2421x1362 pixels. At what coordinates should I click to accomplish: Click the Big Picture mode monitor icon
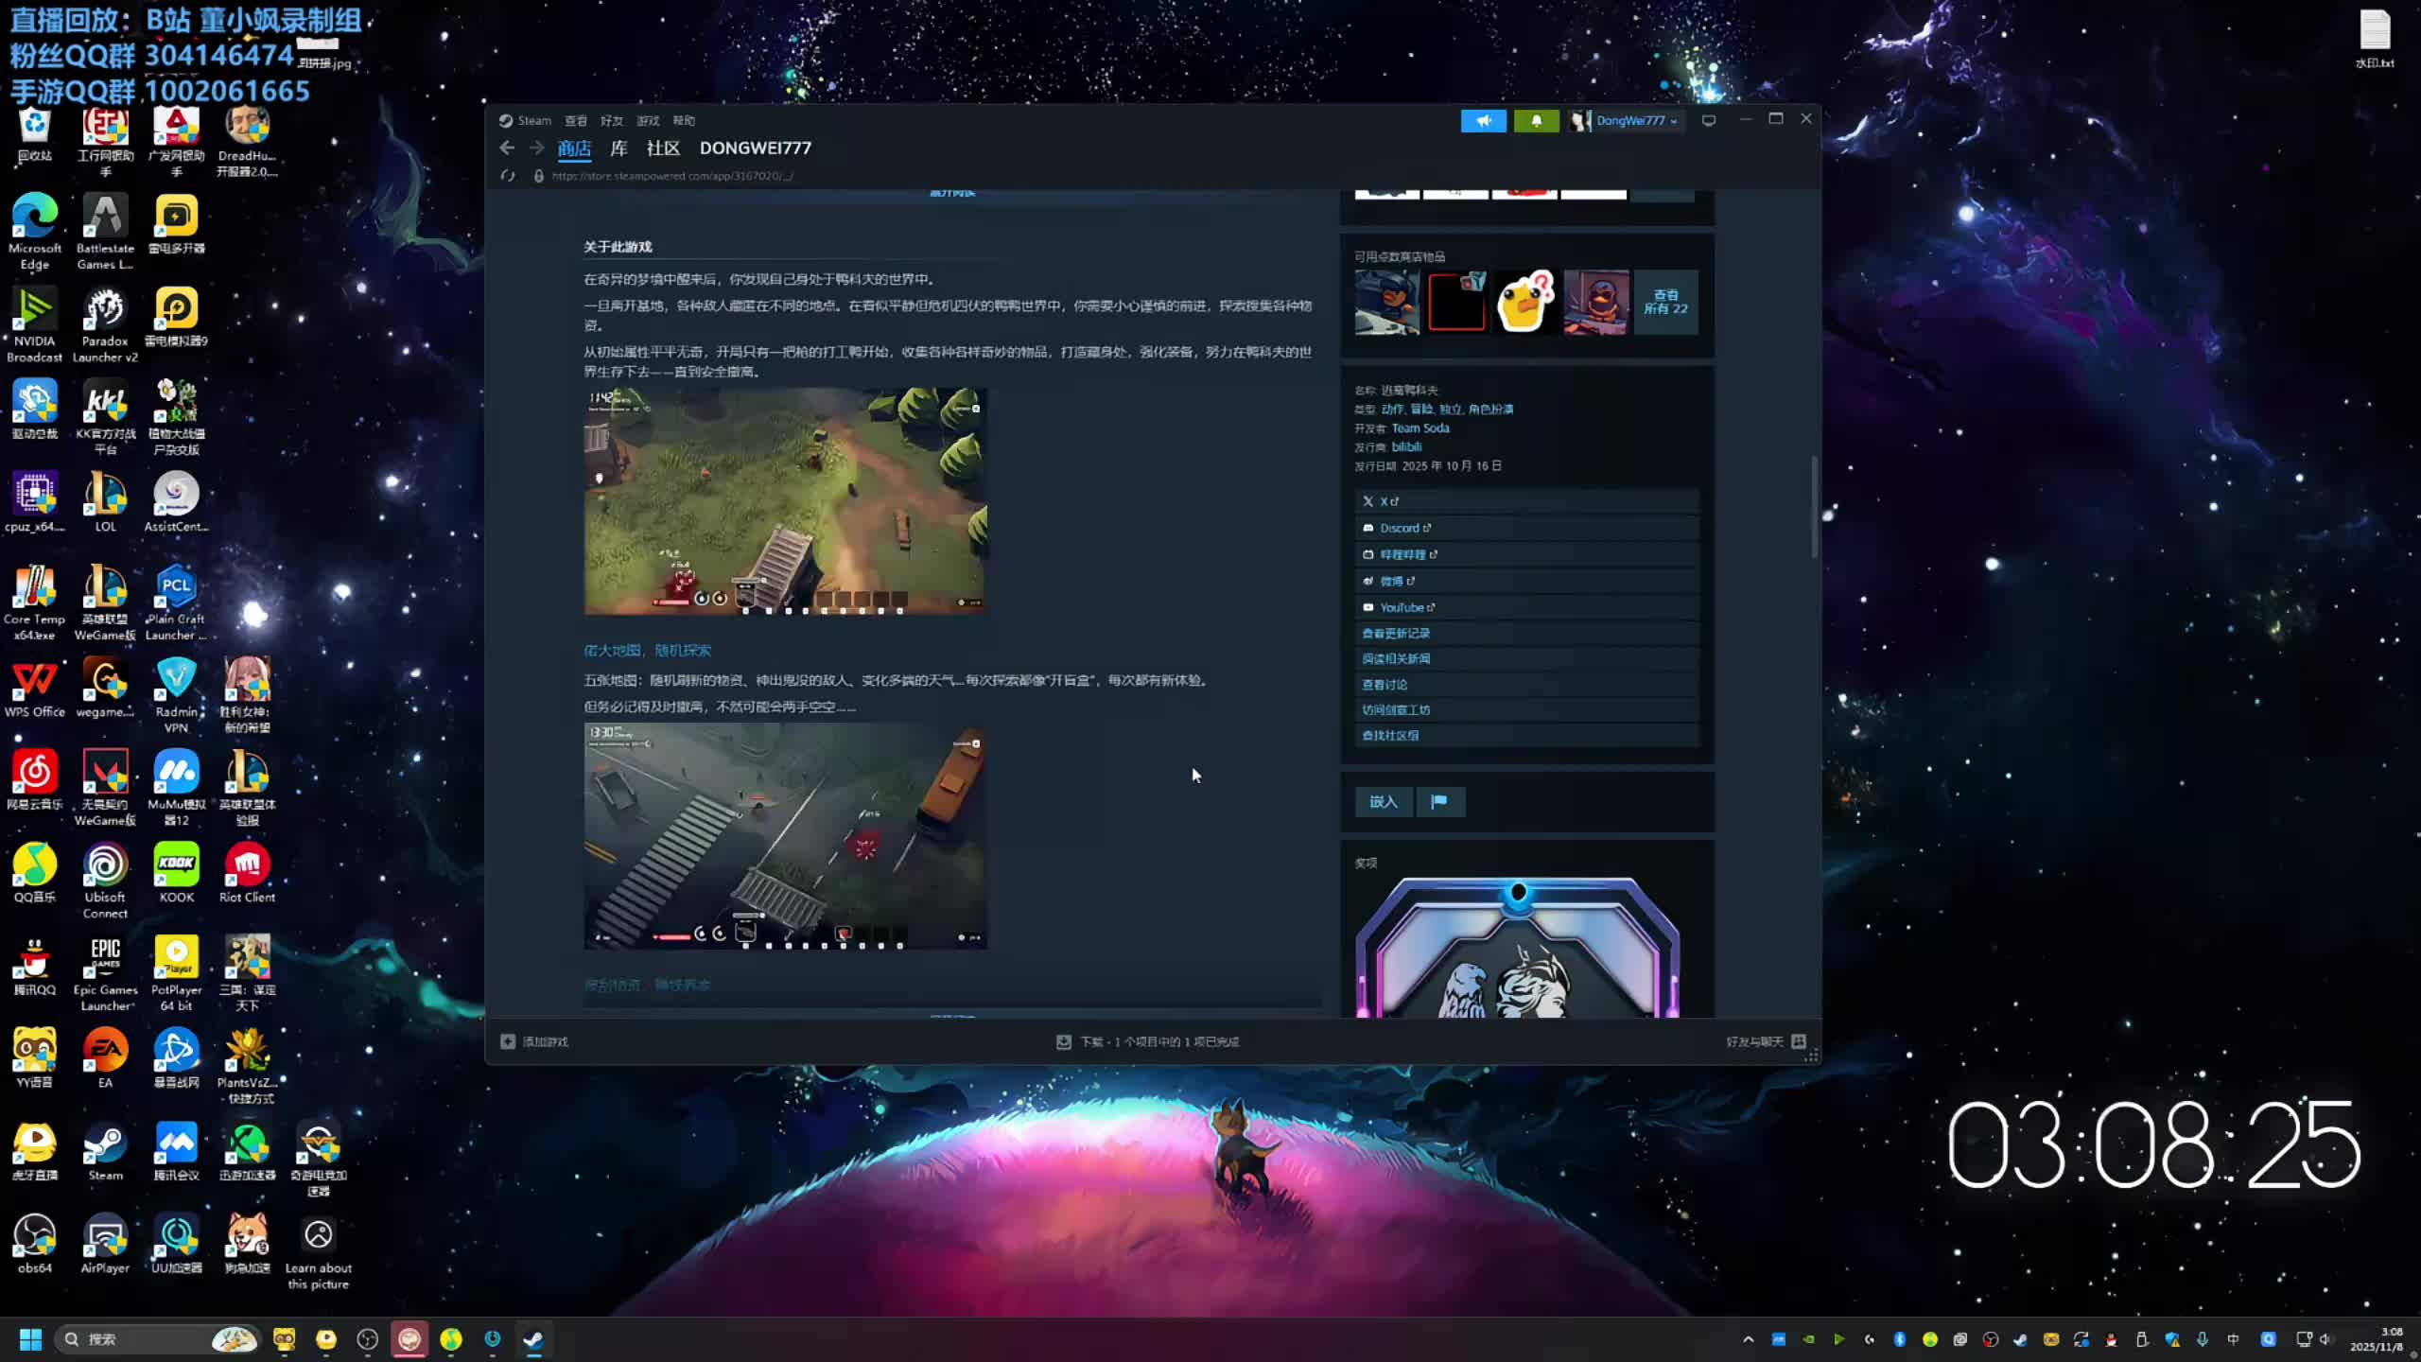1708,120
